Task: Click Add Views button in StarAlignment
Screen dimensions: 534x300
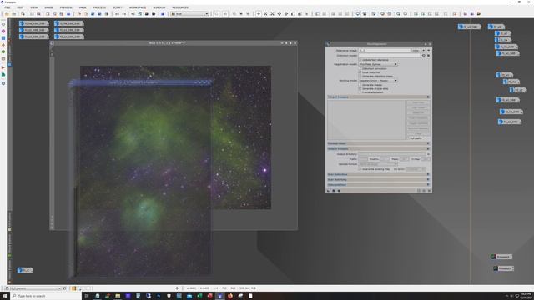Action: (418, 107)
